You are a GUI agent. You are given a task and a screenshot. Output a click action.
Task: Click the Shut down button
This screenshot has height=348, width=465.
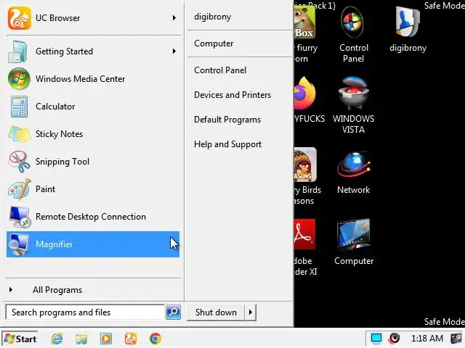216,312
